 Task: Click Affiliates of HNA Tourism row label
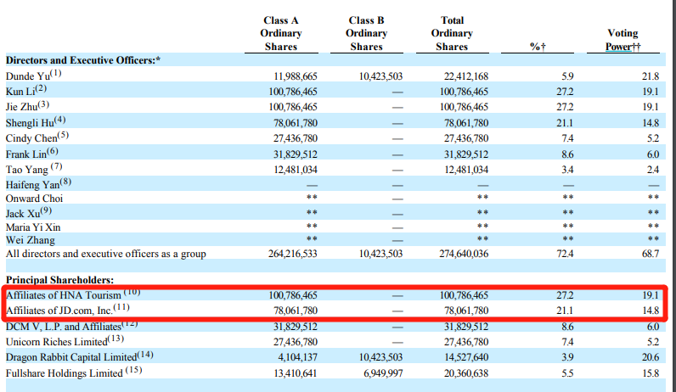(66, 295)
